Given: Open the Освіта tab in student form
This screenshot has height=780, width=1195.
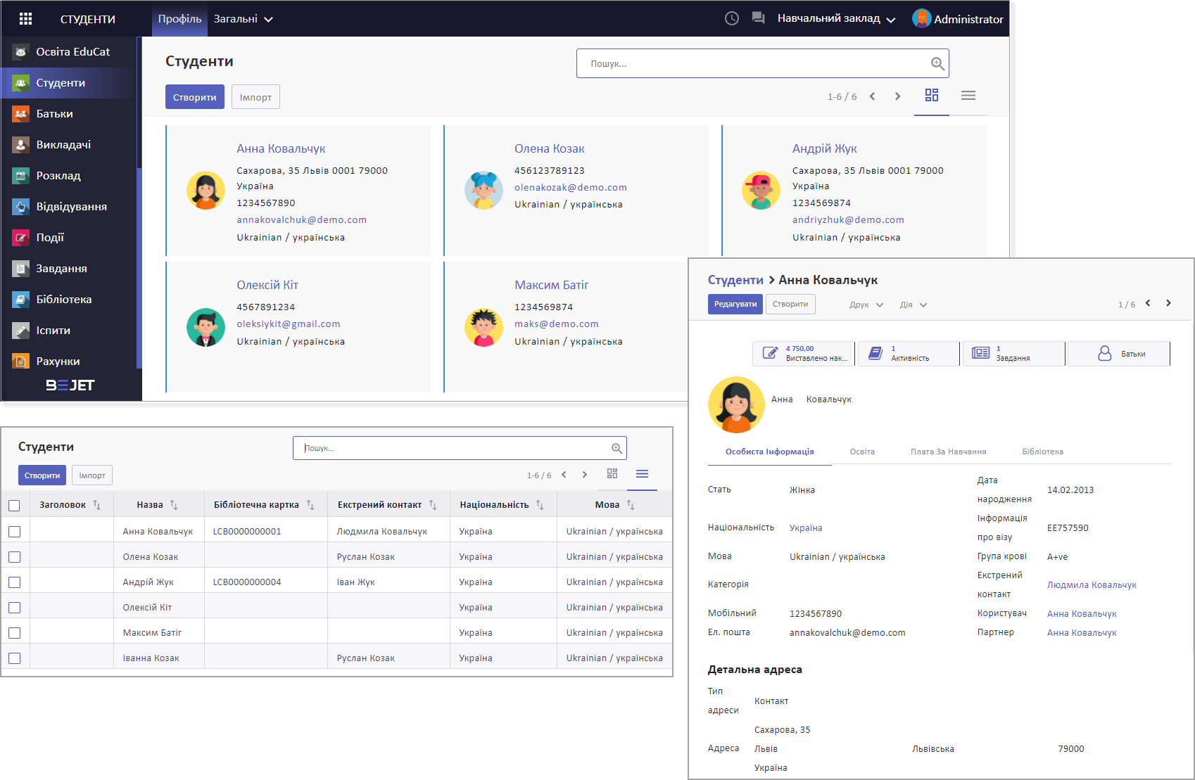Looking at the screenshot, I should coord(862,452).
